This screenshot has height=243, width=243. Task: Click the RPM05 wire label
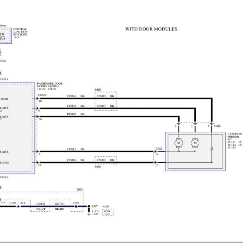pyautogui.click(x=71, y=114)
